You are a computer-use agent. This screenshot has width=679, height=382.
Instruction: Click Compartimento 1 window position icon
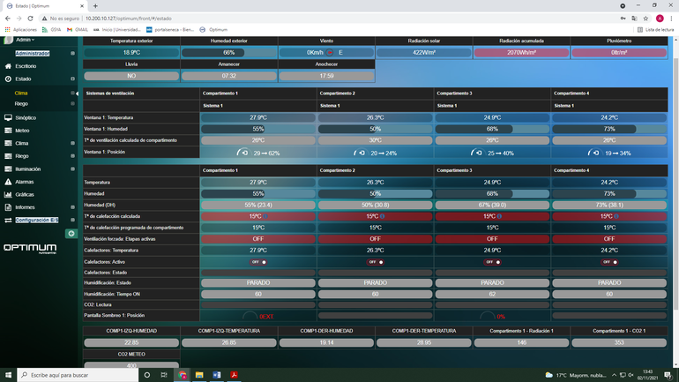[242, 153]
